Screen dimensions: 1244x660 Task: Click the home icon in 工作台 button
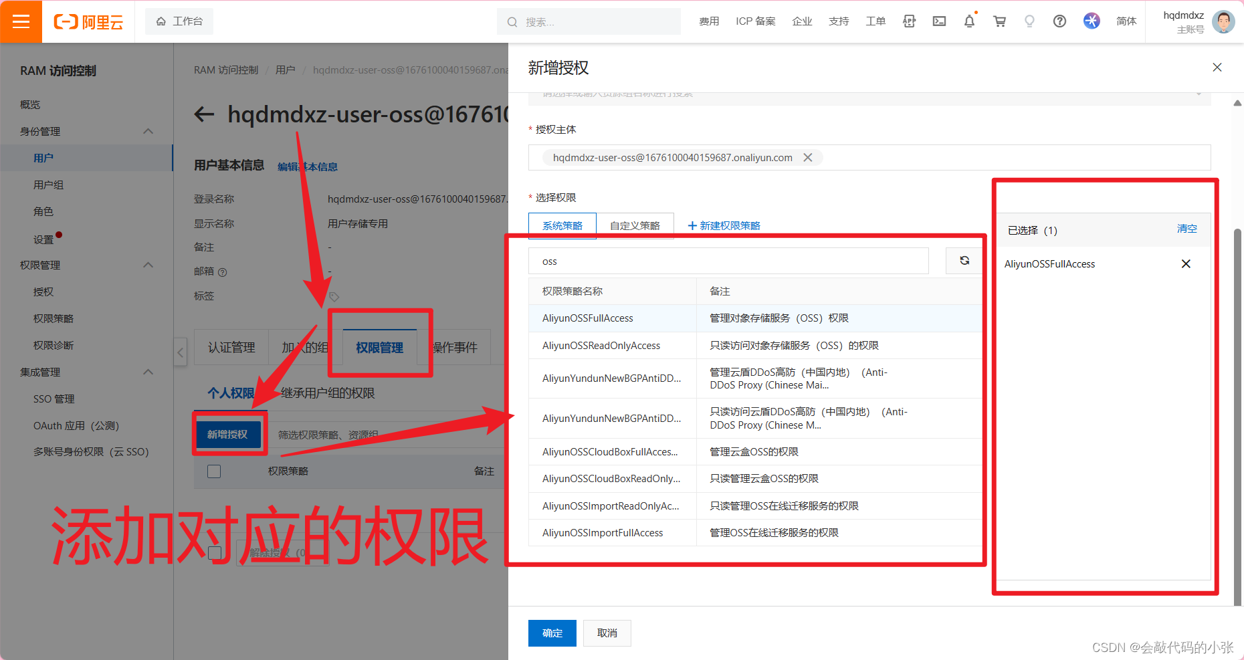(161, 21)
